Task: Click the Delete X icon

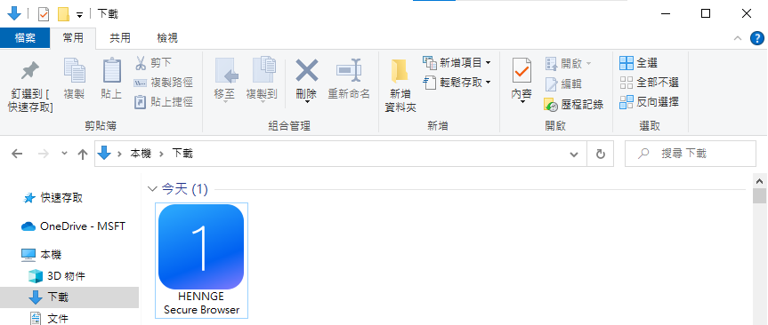Action: [307, 70]
